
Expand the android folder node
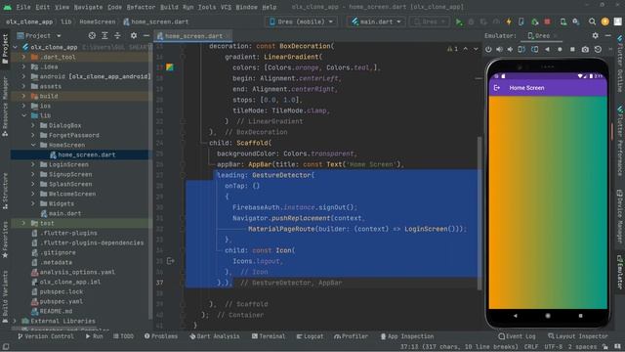coord(23,76)
